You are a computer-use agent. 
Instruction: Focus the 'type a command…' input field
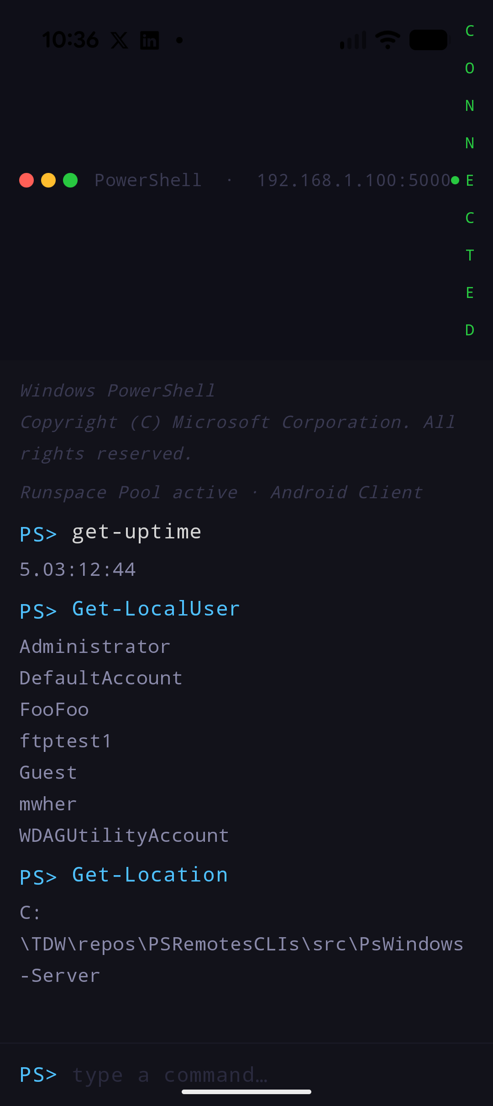pyautogui.click(x=269, y=1075)
